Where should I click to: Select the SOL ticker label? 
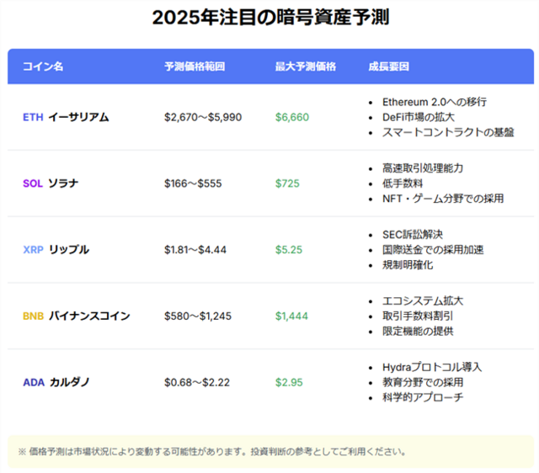point(33,183)
